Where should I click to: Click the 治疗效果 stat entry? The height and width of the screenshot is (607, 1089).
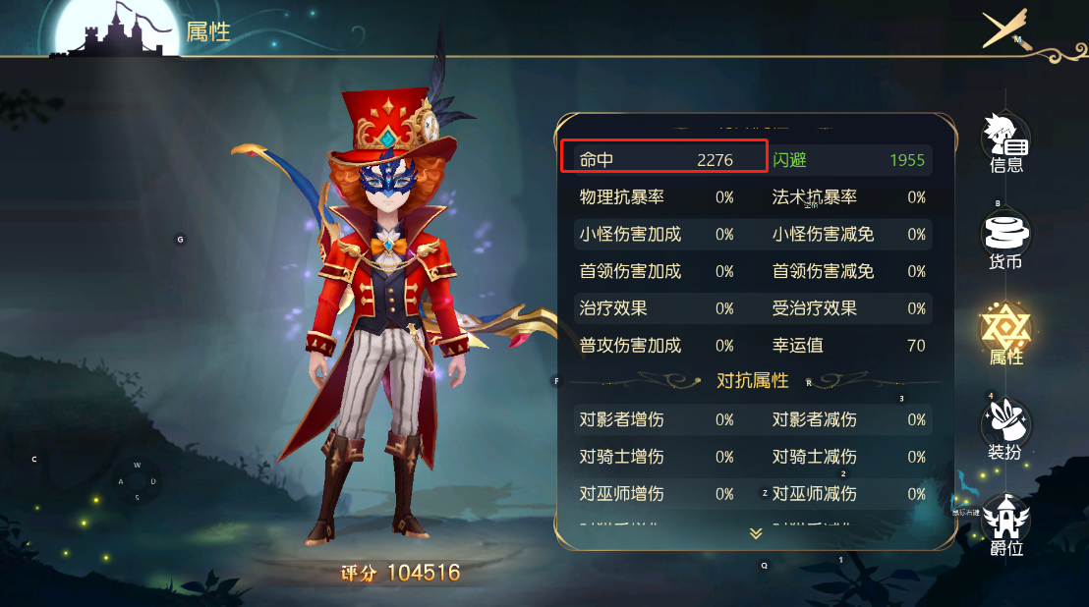click(657, 308)
